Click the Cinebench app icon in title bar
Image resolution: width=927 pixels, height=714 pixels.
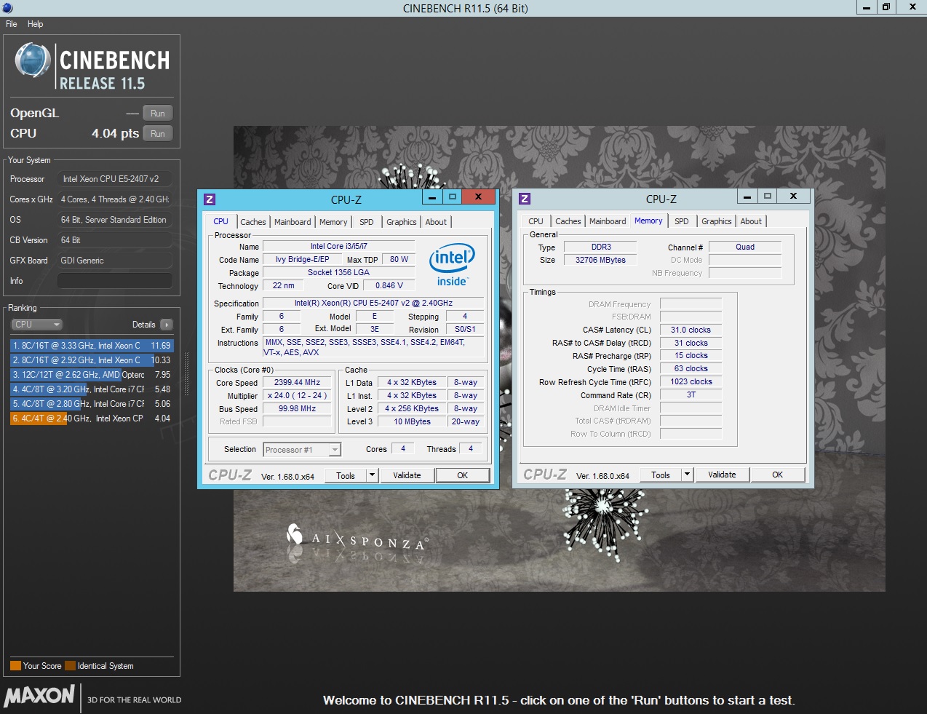click(x=8, y=8)
